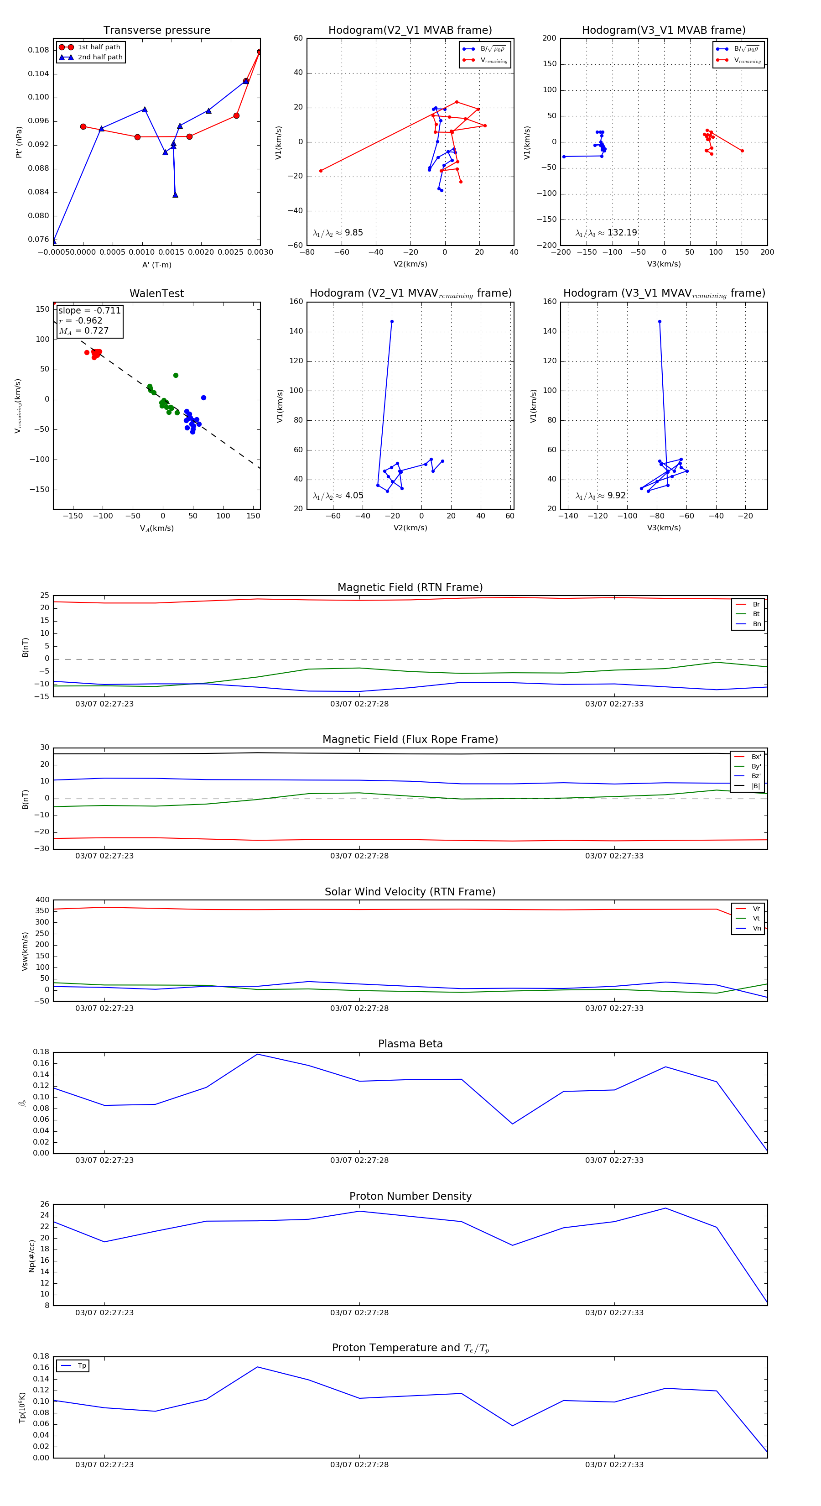
Task: Click the "Proton Number Density" plot title
Action: (410, 1196)
